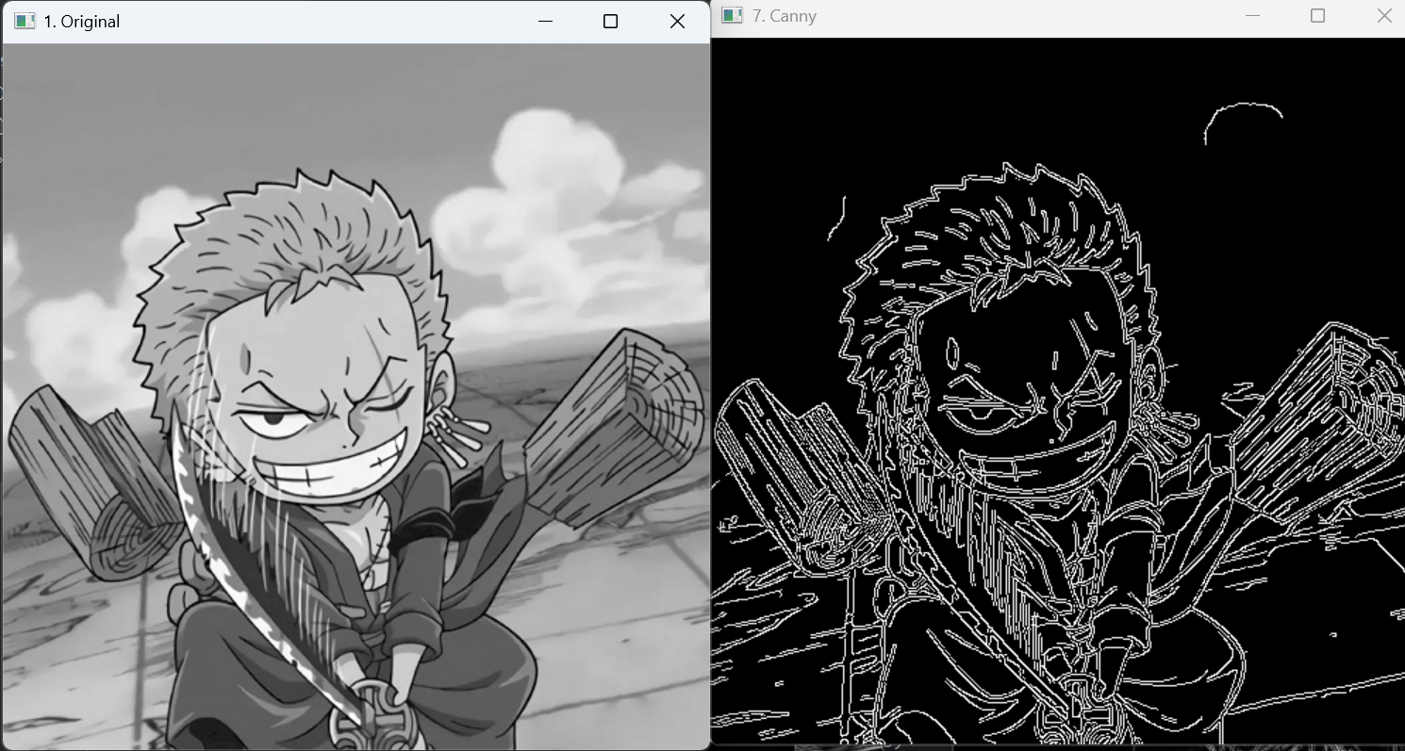Maximize the '7. Canny' window

click(1318, 15)
